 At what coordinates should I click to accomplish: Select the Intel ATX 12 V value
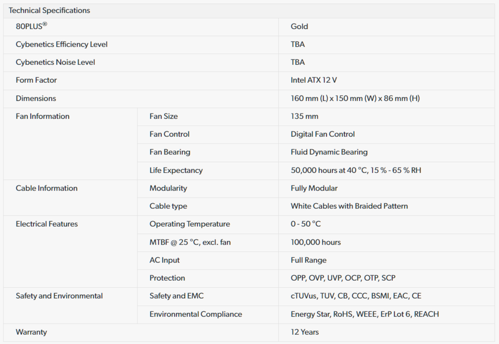coord(313,80)
